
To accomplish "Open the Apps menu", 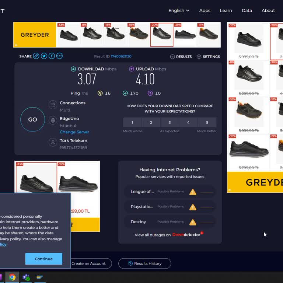I will coord(205,10).
